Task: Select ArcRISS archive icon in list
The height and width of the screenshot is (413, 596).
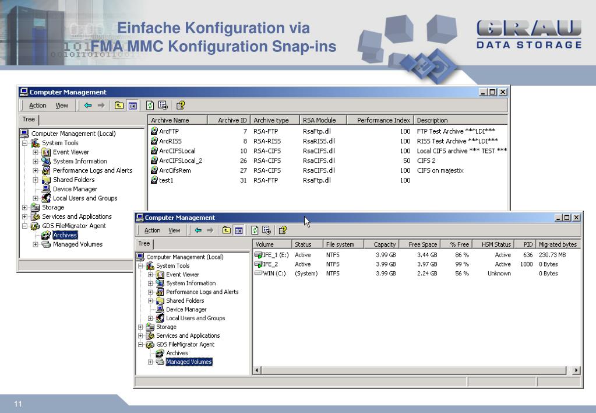Action: (154, 141)
